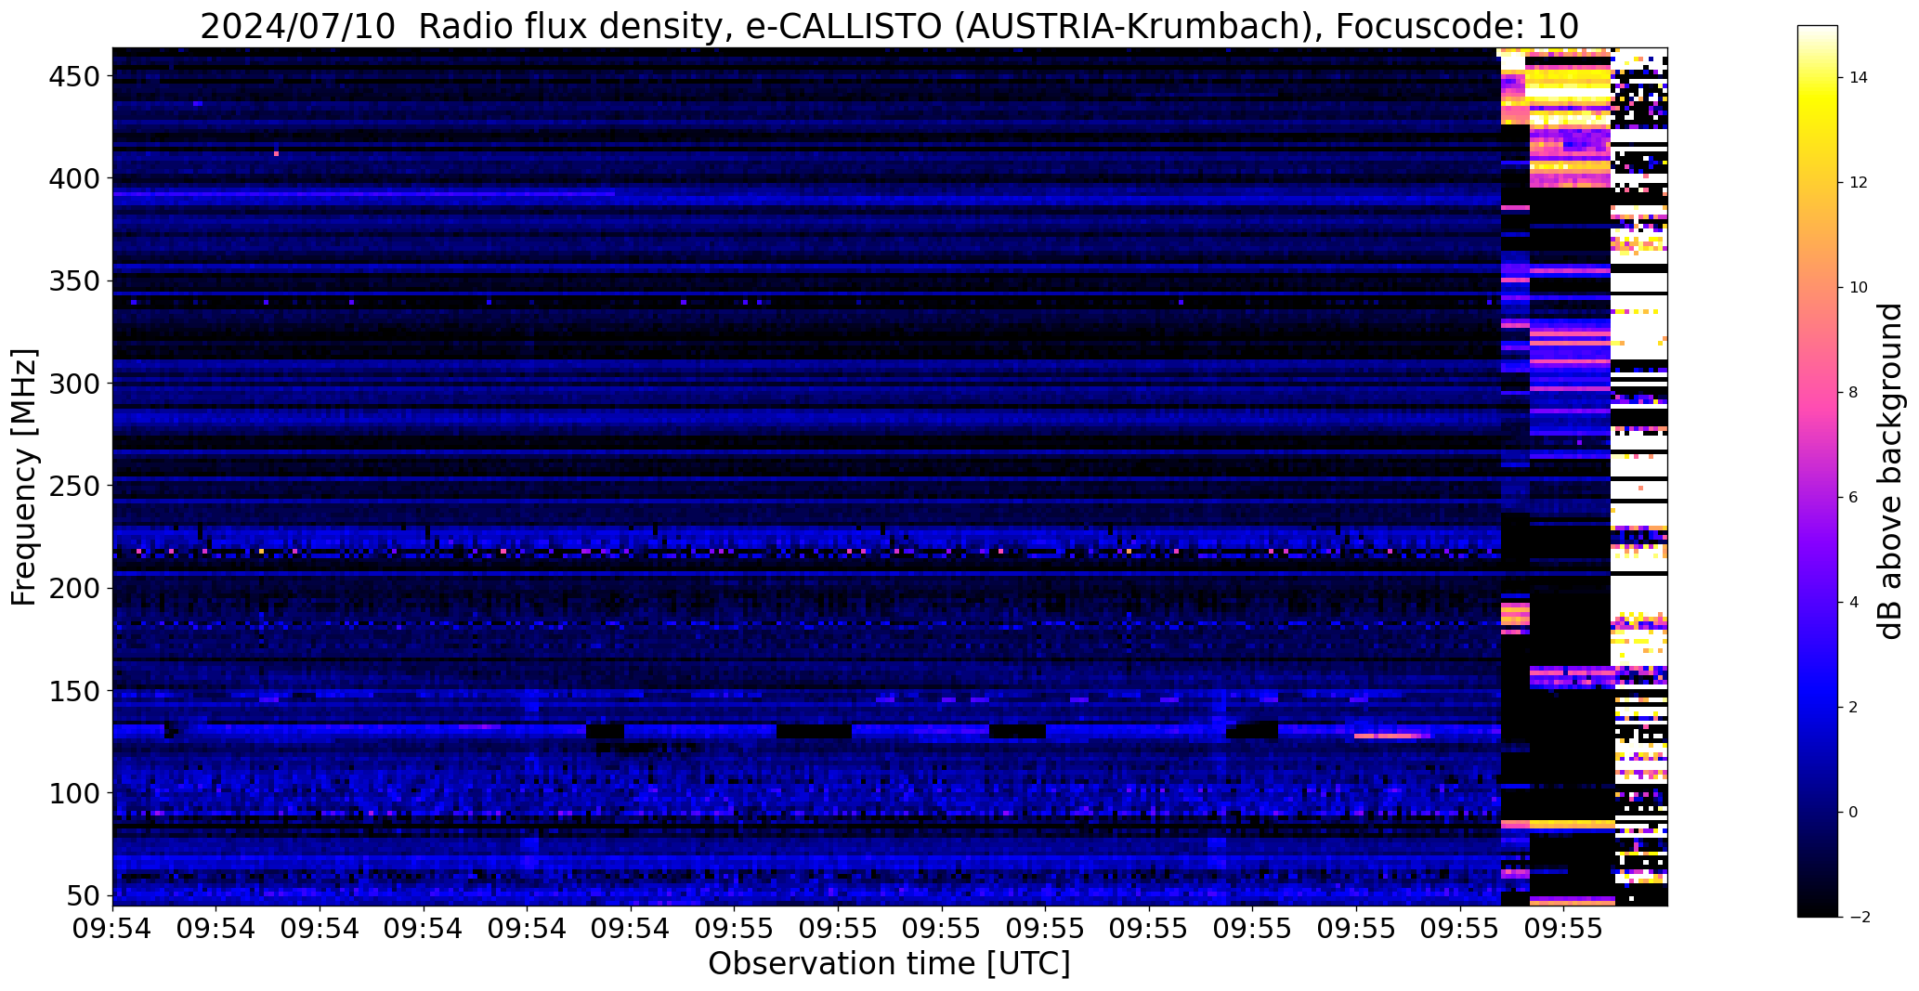Click the 'dB above background' colorbar label
Viewport: 1919px width, 991px height.
tap(1890, 471)
